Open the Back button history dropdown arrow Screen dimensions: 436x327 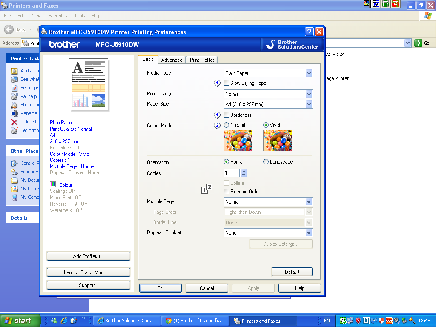coord(30,29)
